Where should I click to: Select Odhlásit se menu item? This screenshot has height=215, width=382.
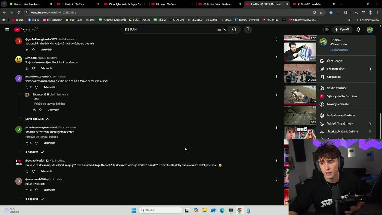pyautogui.click(x=346, y=77)
